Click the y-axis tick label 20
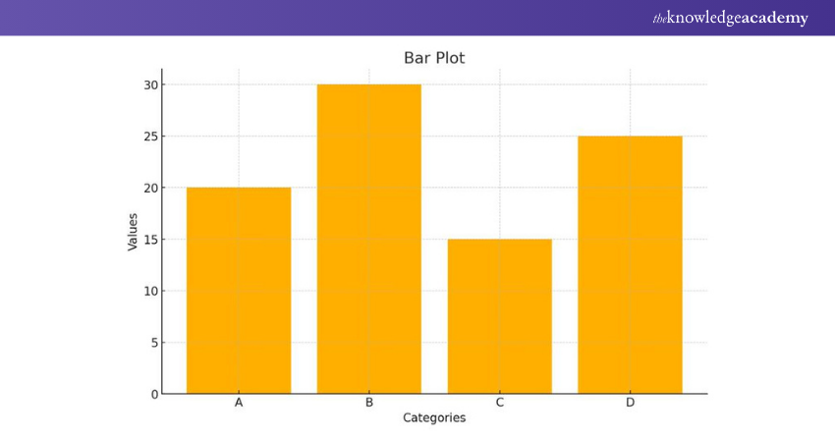 149,188
